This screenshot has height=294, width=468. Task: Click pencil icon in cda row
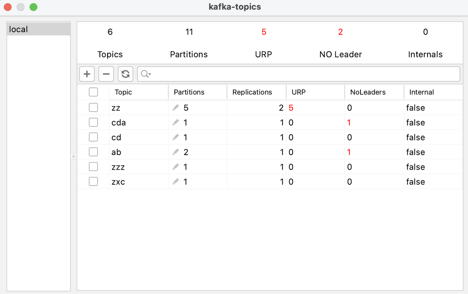tap(176, 122)
